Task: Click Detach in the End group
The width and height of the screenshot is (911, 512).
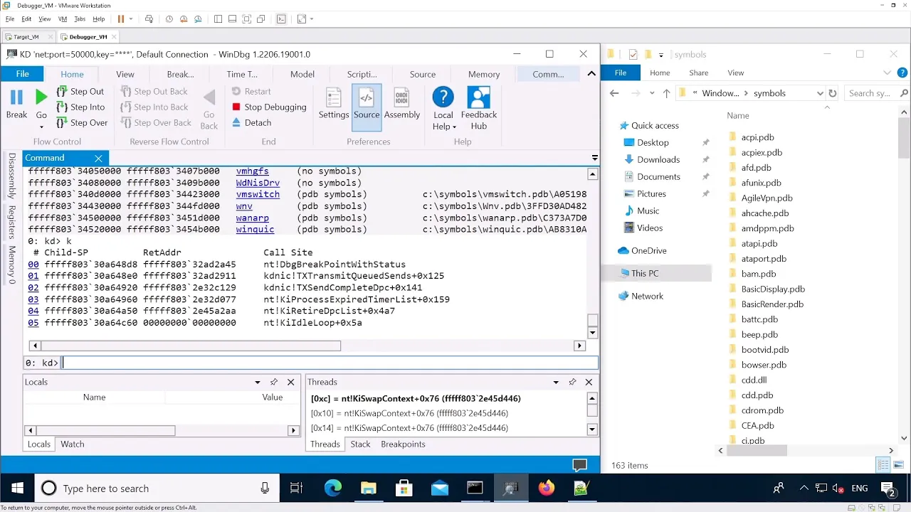Action: click(x=251, y=122)
